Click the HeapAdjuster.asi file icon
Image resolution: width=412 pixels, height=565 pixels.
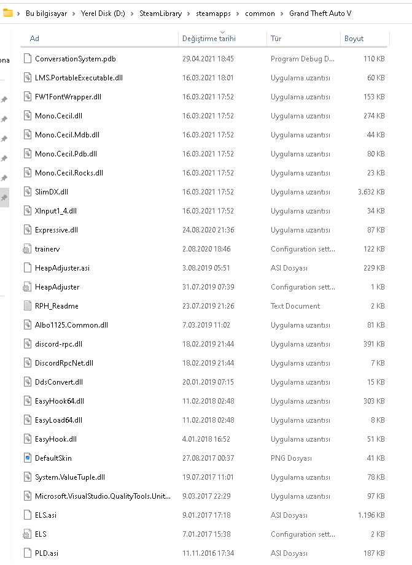point(28,267)
